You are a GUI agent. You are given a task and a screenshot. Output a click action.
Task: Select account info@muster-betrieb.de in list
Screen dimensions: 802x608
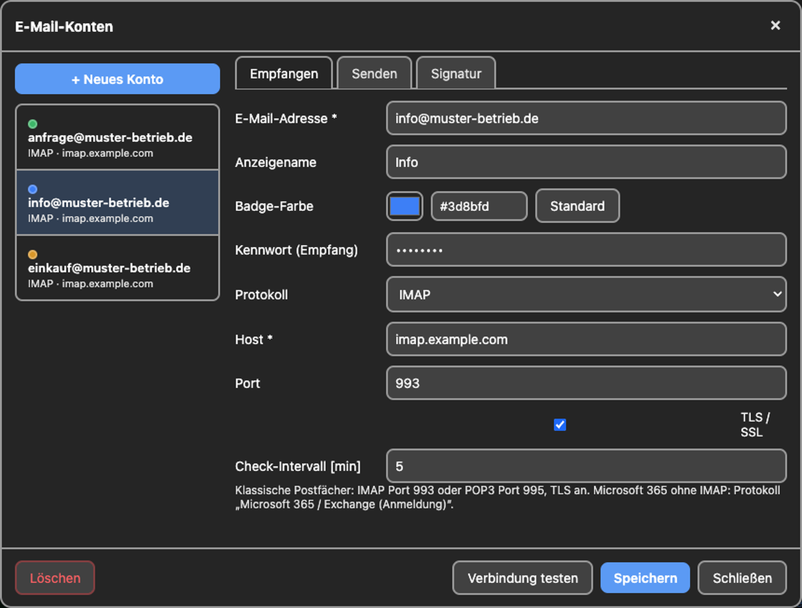point(118,203)
